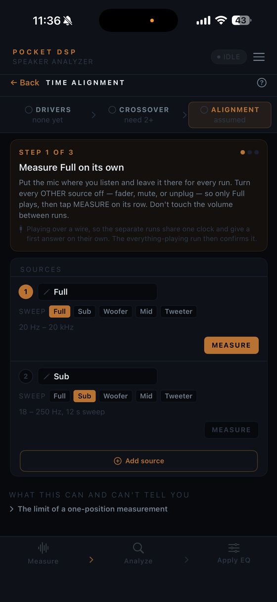Switch to the Crossover step tab
Viewport: 277px width, 602px height.
(x=139, y=114)
